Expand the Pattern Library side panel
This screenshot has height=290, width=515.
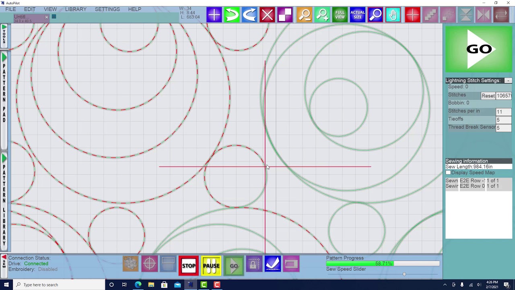click(x=4, y=201)
